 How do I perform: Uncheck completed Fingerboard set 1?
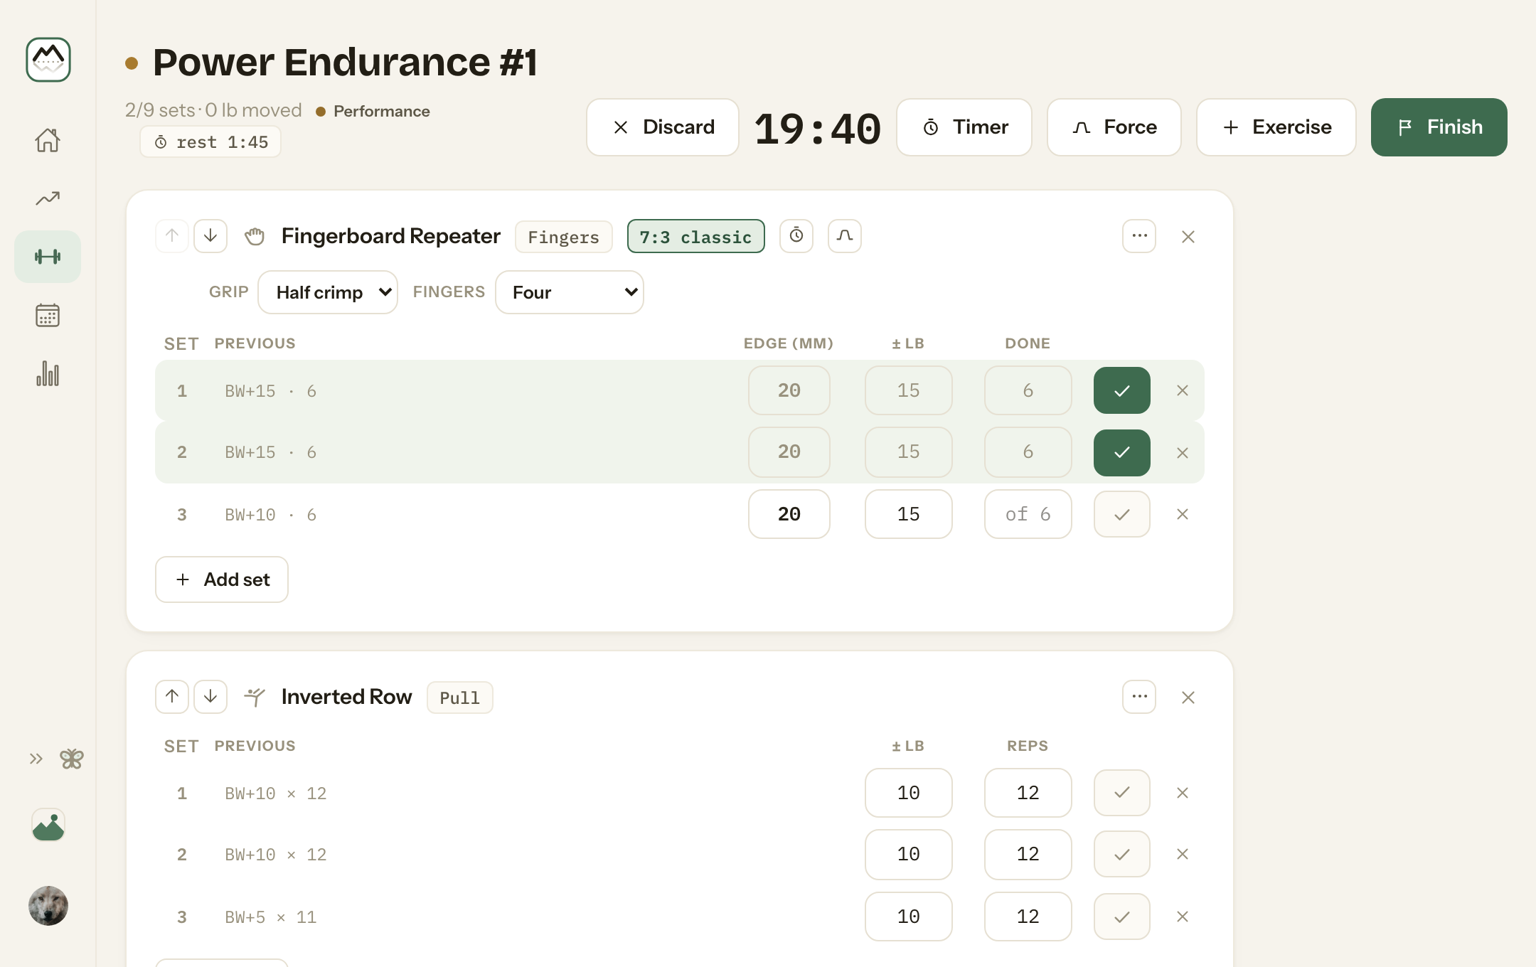click(1122, 390)
